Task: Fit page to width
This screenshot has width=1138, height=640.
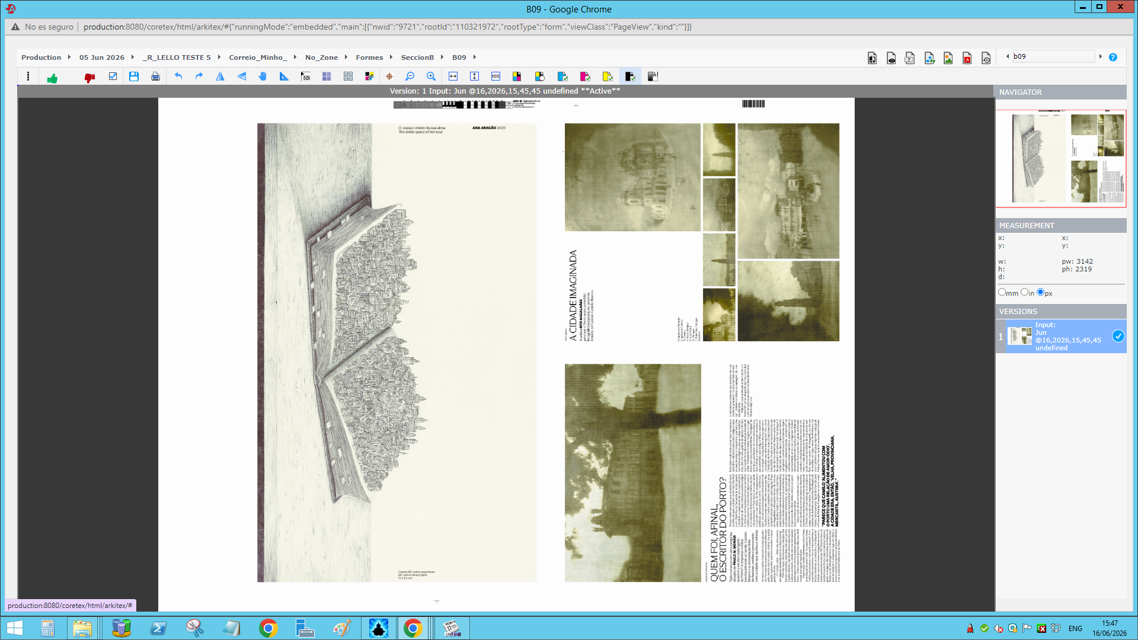Action: pyautogui.click(x=453, y=76)
